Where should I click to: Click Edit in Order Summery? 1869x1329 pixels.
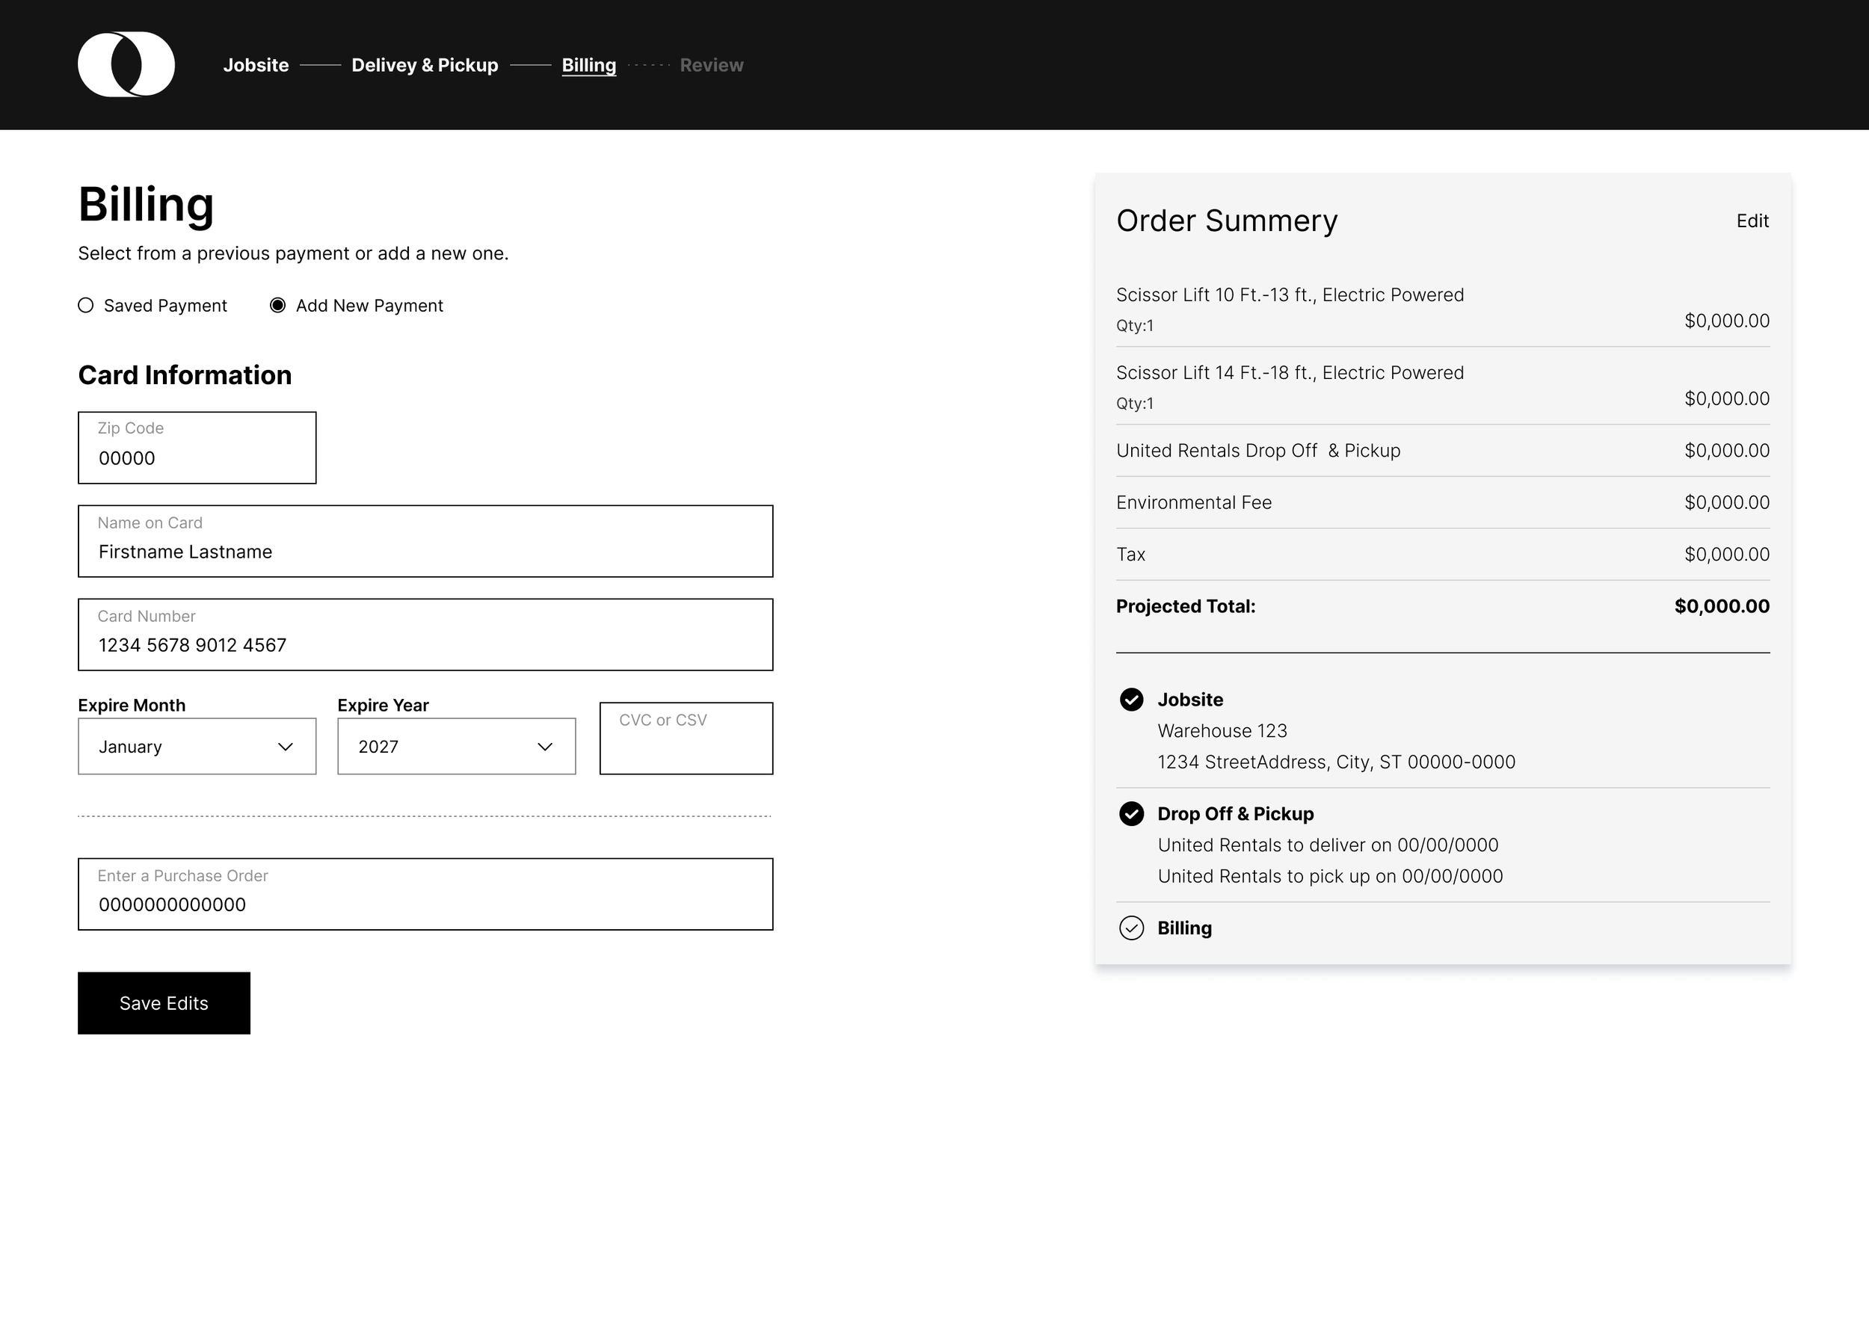[x=1752, y=221]
